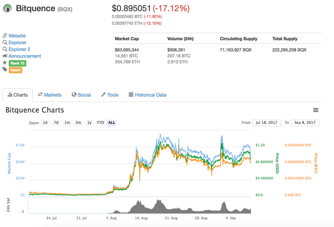Click the $906,261 volume value
This screenshot has width=334, height=227.
pyautogui.click(x=176, y=50)
